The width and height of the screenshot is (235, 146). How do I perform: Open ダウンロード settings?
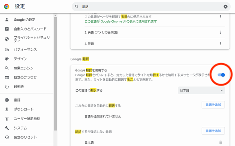click(x=23, y=109)
